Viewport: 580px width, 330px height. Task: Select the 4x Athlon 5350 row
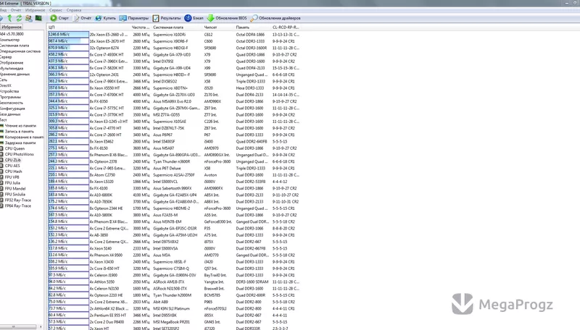[x=174, y=282]
